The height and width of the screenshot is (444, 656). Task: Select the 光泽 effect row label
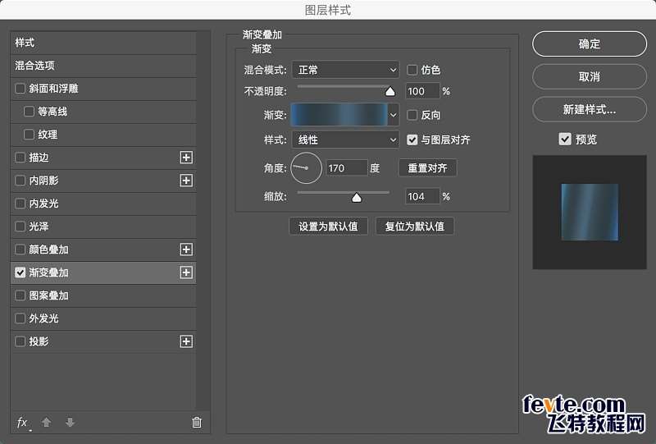(x=39, y=227)
